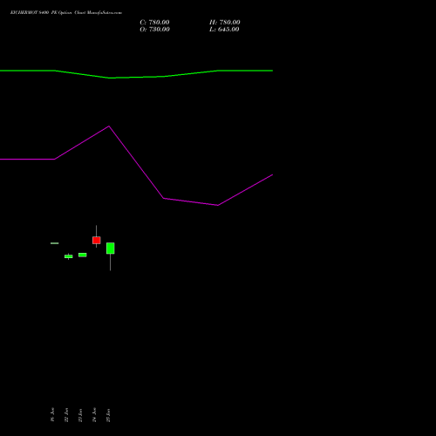Click the green candle above 23 Jun
The height and width of the screenshot is (436, 436).
tap(83, 255)
